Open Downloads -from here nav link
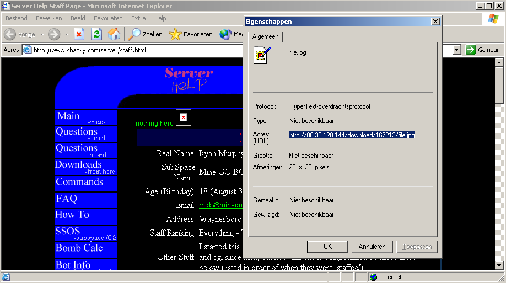 click(86, 167)
